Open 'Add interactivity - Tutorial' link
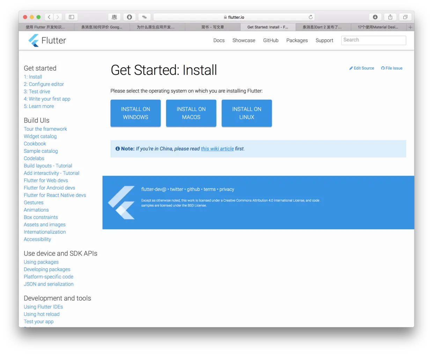The width and height of the screenshot is (433, 354). [51, 173]
